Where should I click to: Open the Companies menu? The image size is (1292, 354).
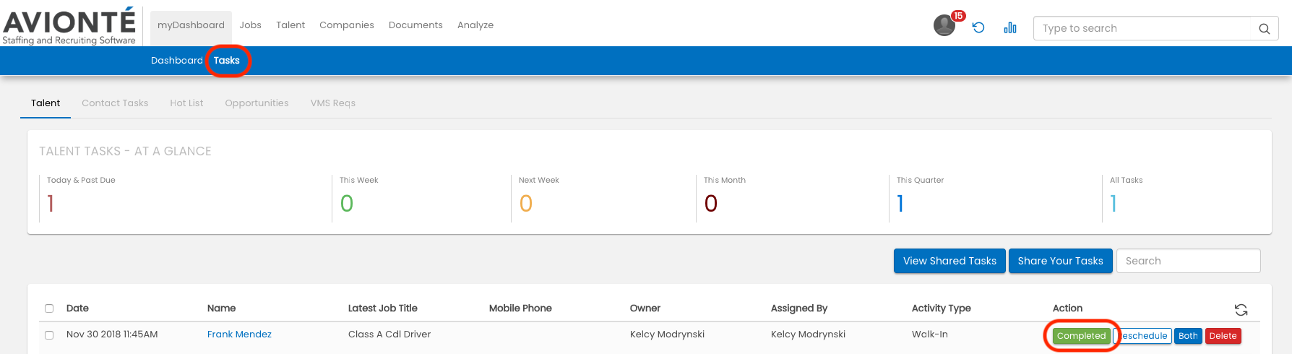click(x=346, y=25)
